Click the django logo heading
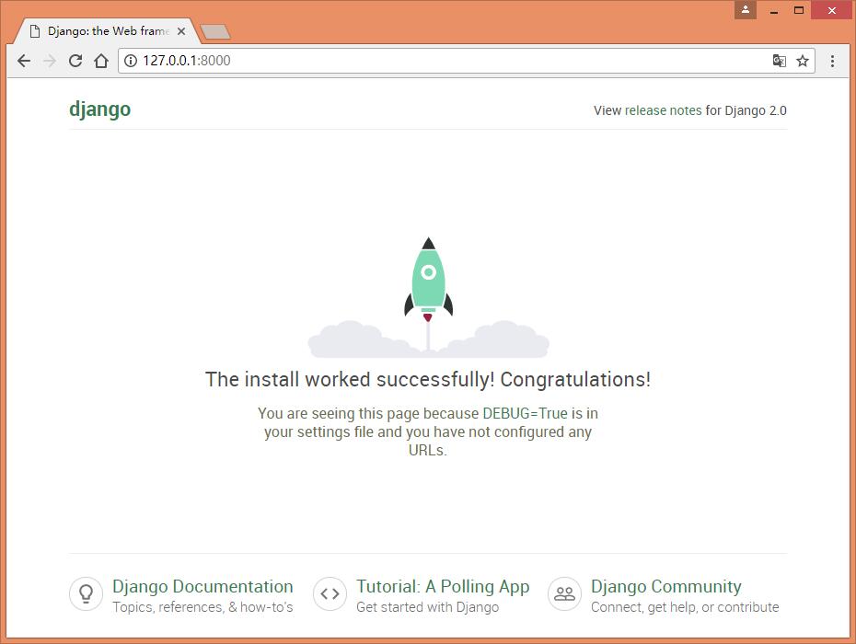 click(x=100, y=109)
